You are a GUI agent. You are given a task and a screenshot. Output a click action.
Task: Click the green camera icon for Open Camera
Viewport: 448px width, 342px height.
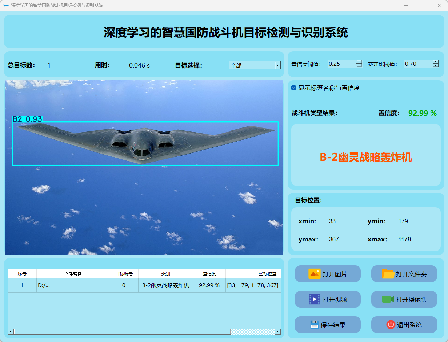point(388,299)
